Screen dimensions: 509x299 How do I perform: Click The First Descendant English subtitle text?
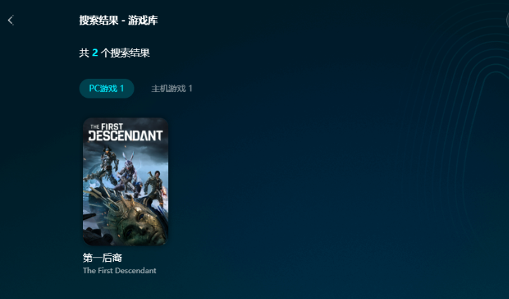pyautogui.click(x=120, y=270)
